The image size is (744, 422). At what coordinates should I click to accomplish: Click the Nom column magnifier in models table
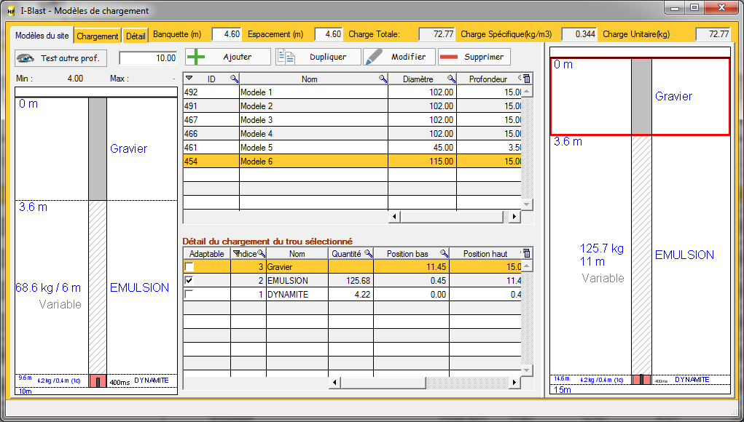(383, 79)
